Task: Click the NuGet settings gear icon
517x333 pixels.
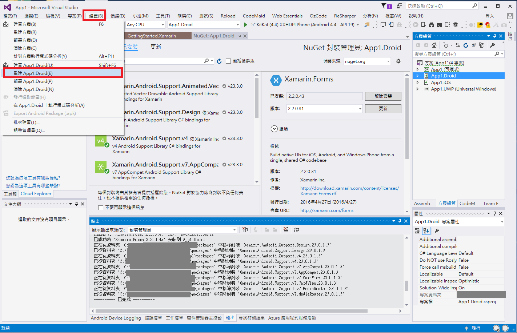Action: 398,61
